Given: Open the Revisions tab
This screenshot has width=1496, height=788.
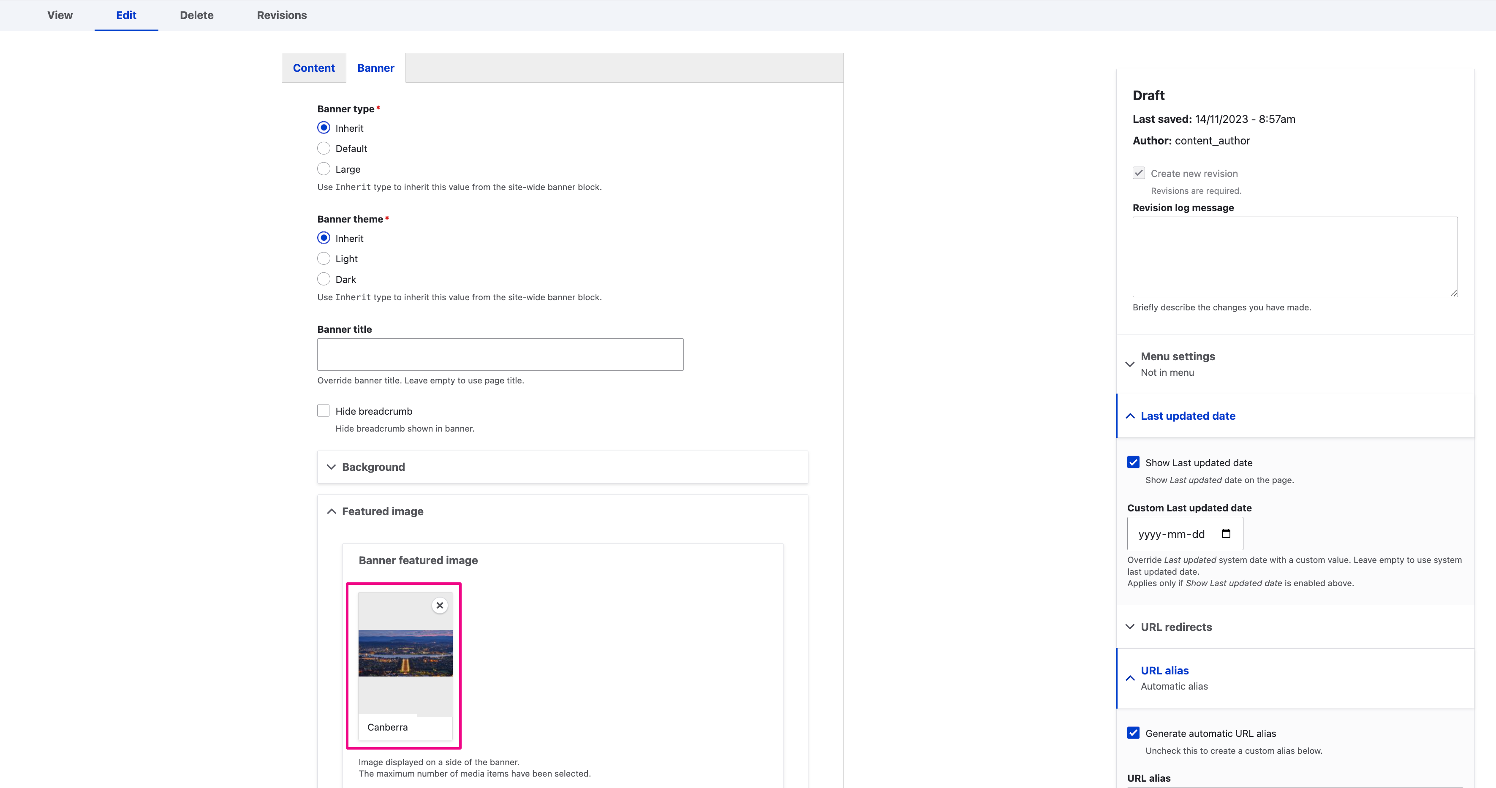Looking at the screenshot, I should pyautogui.click(x=282, y=15).
